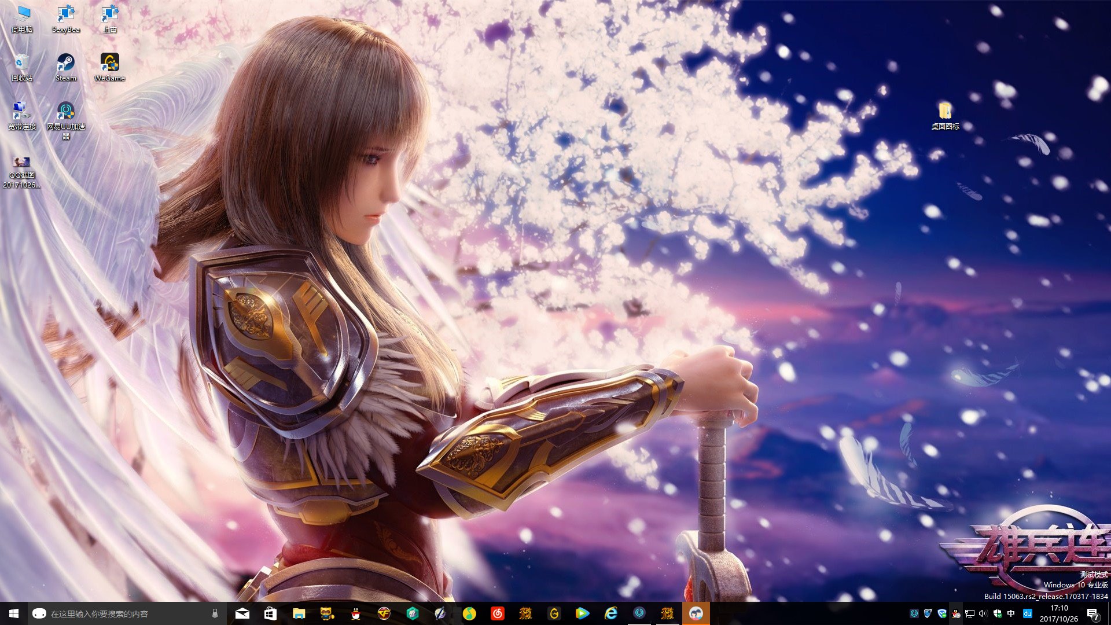Click the Windows Start button

(14, 613)
